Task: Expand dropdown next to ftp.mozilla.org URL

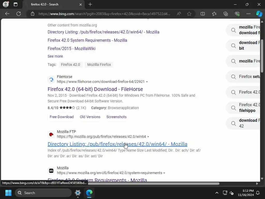Action: [148, 137]
